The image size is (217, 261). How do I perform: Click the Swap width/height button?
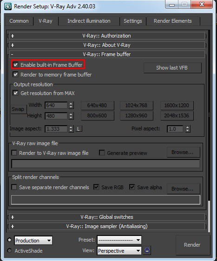[19, 109]
